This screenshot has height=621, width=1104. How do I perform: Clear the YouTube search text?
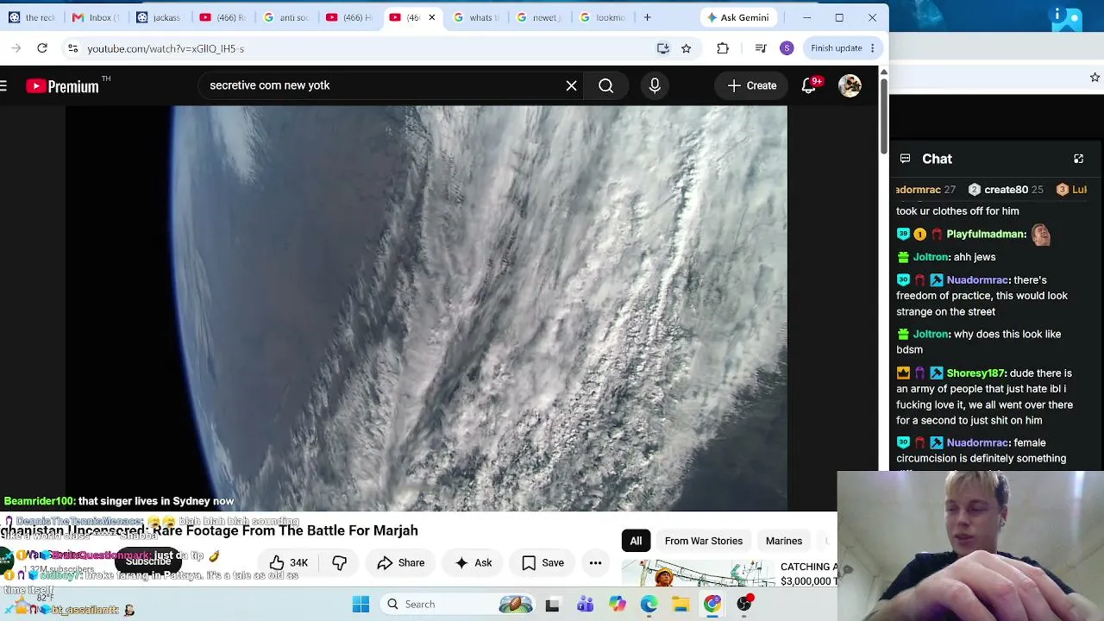[x=571, y=85]
